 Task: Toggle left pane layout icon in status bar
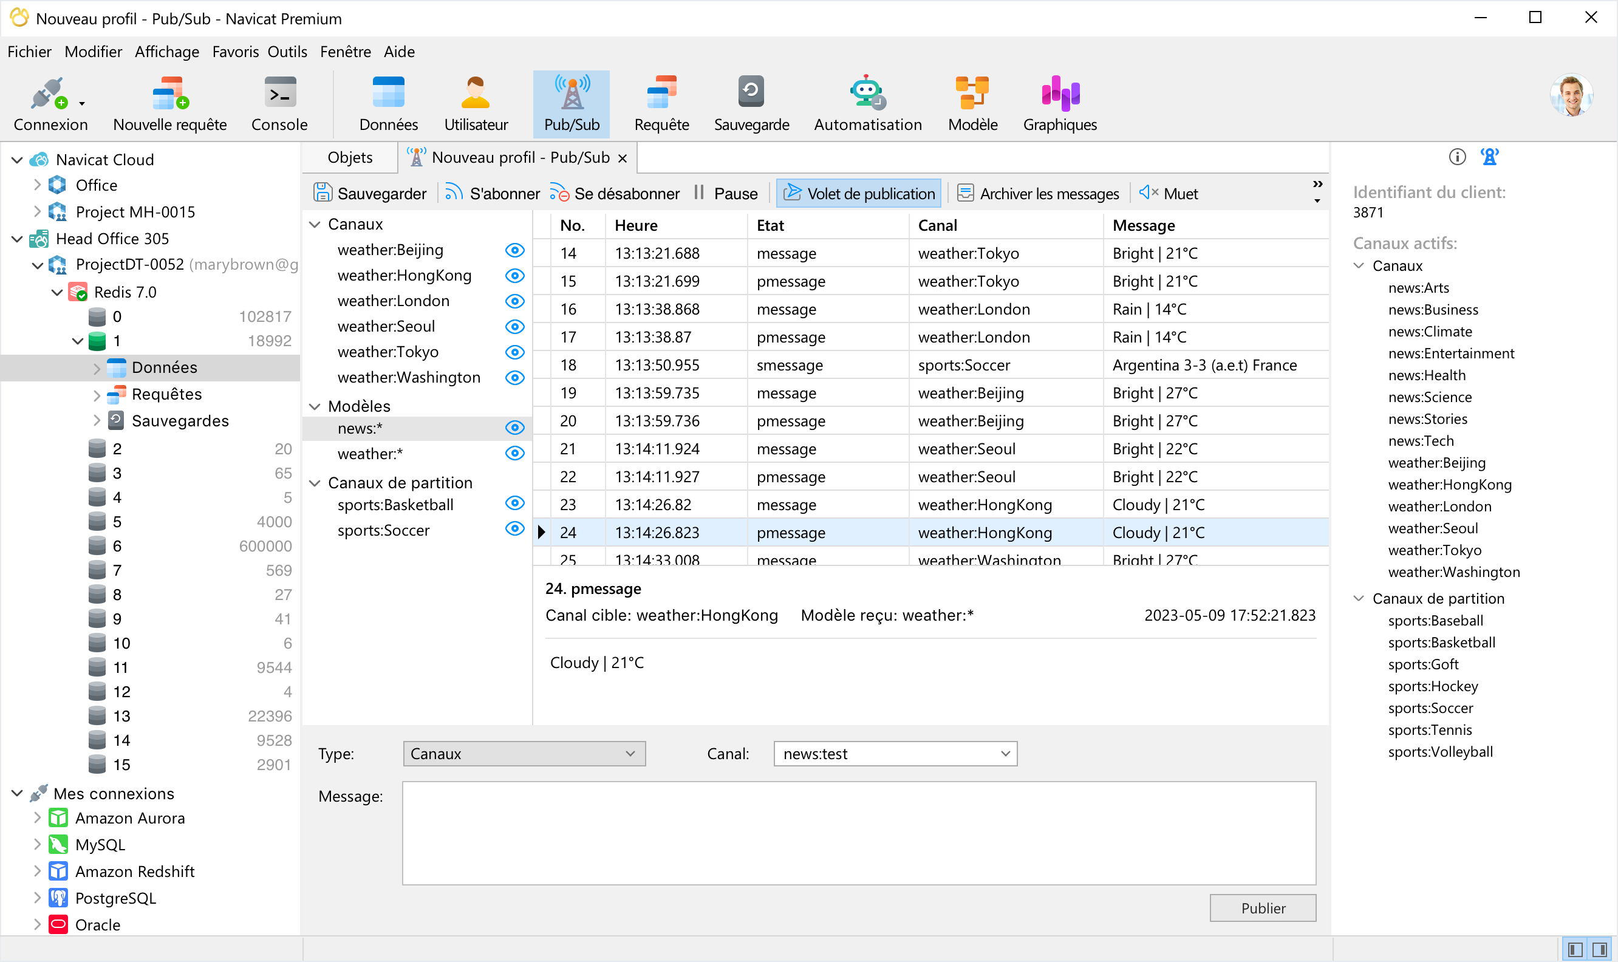tap(1577, 950)
